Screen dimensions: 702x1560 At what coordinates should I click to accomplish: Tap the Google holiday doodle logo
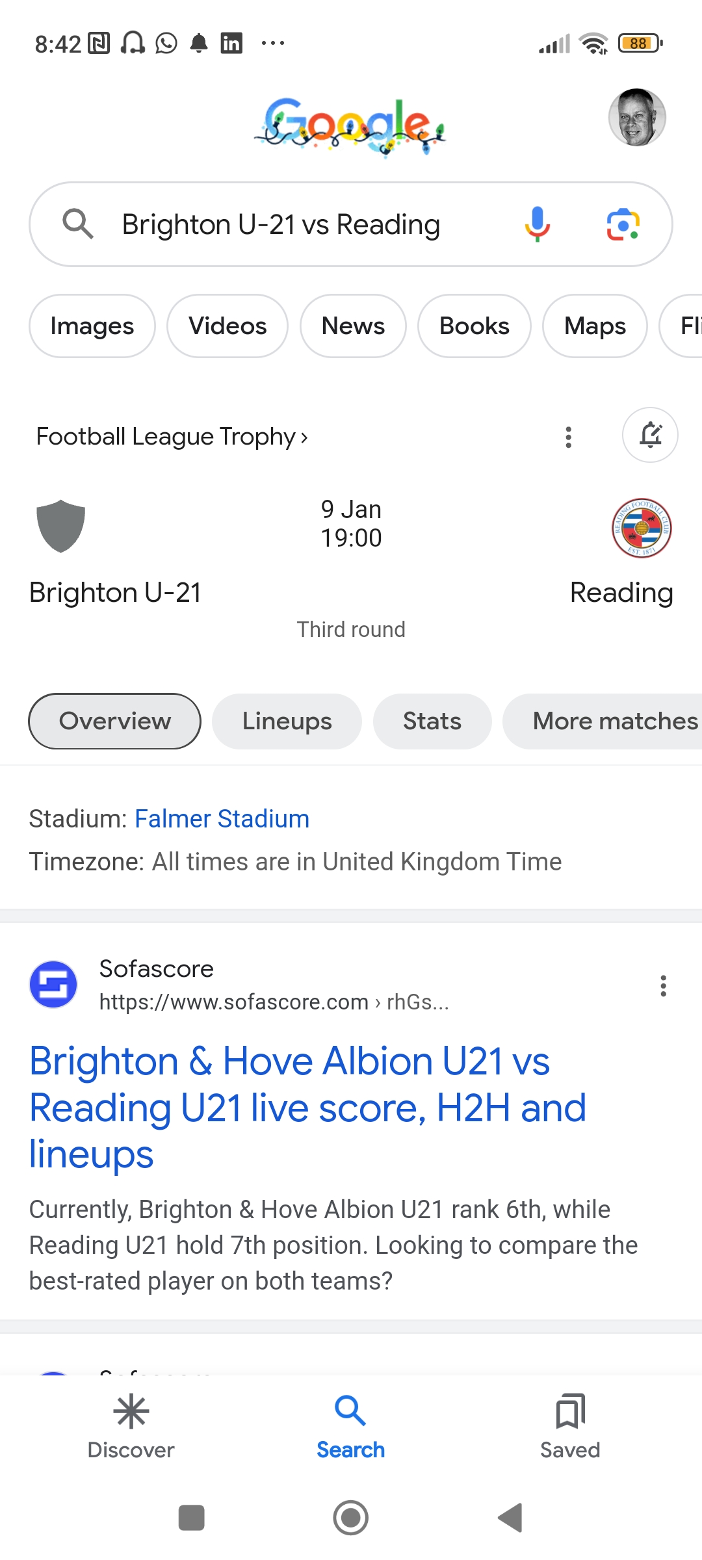350,125
